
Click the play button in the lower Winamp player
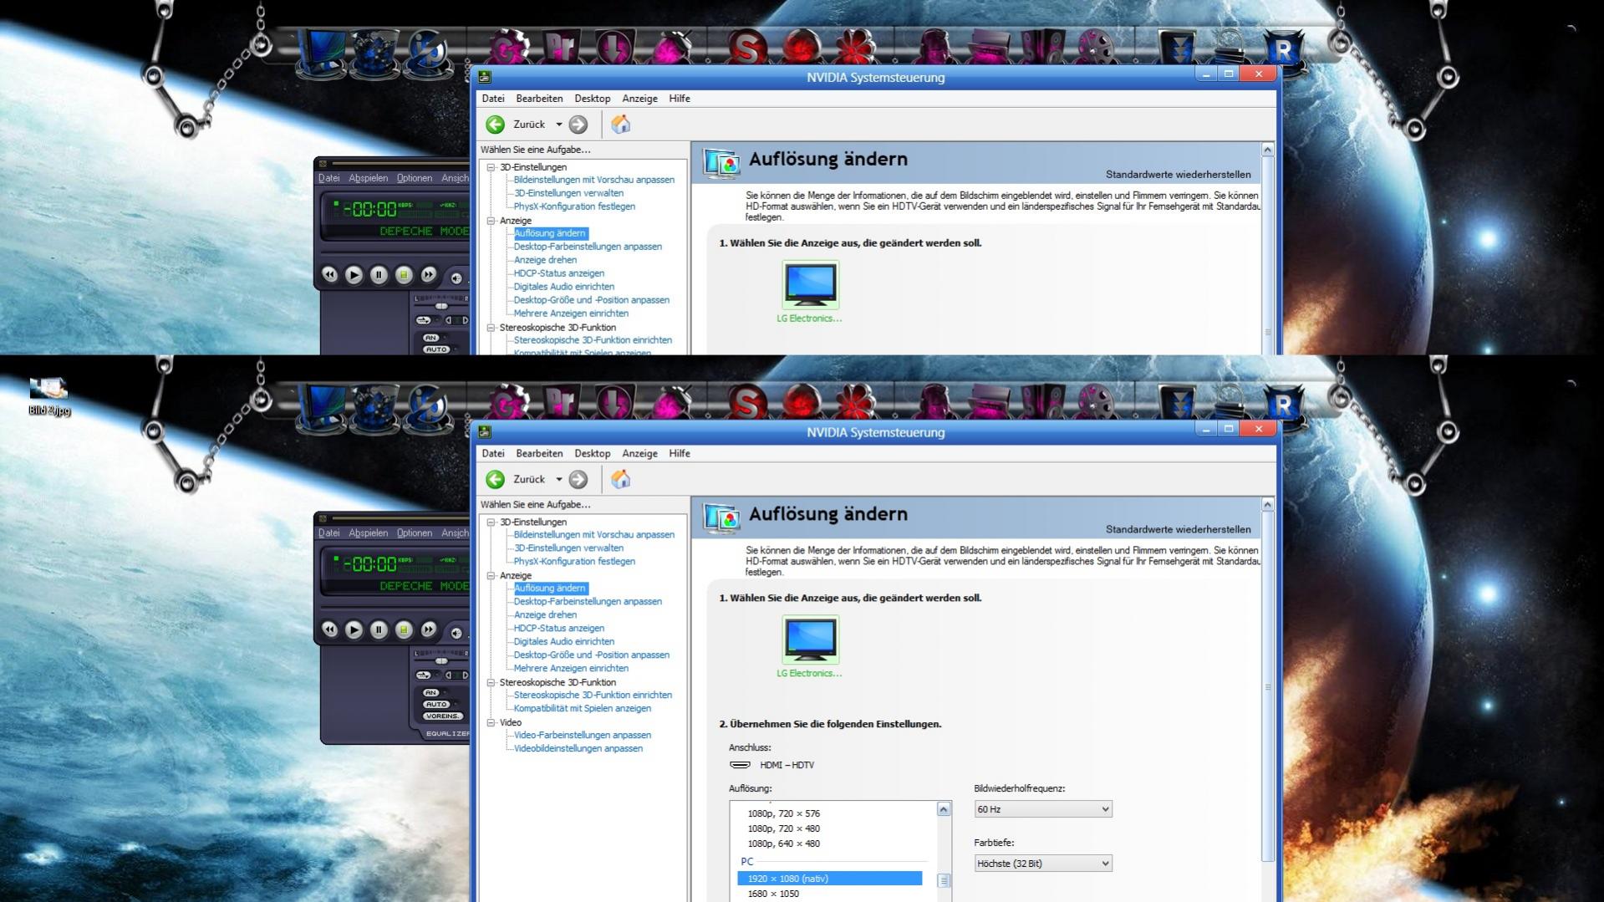pos(354,629)
